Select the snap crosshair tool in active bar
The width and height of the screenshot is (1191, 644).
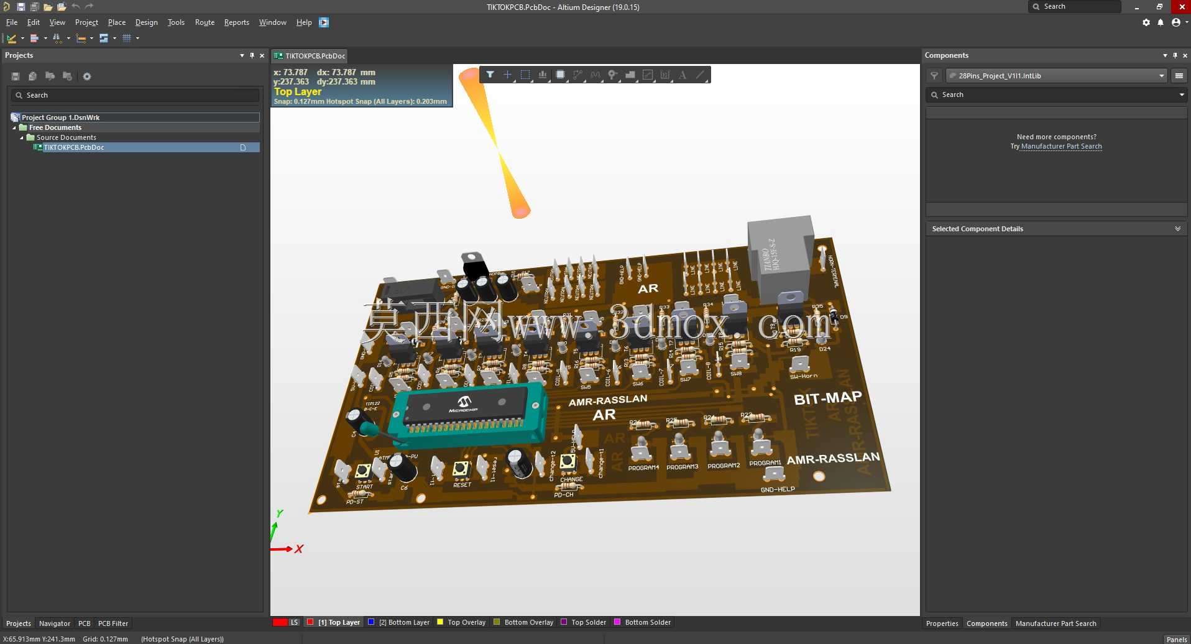(x=507, y=75)
